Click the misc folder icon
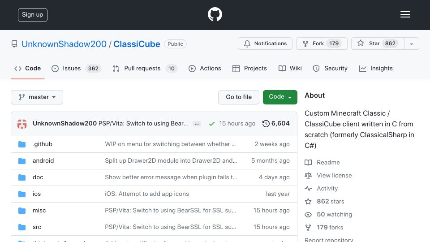The height and width of the screenshot is (242, 430). tap(22, 211)
